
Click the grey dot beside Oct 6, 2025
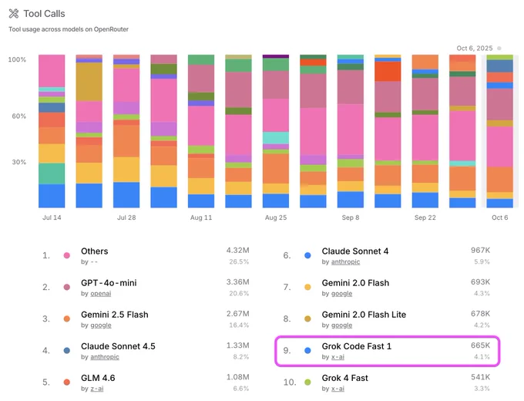pyautogui.click(x=499, y=48)
